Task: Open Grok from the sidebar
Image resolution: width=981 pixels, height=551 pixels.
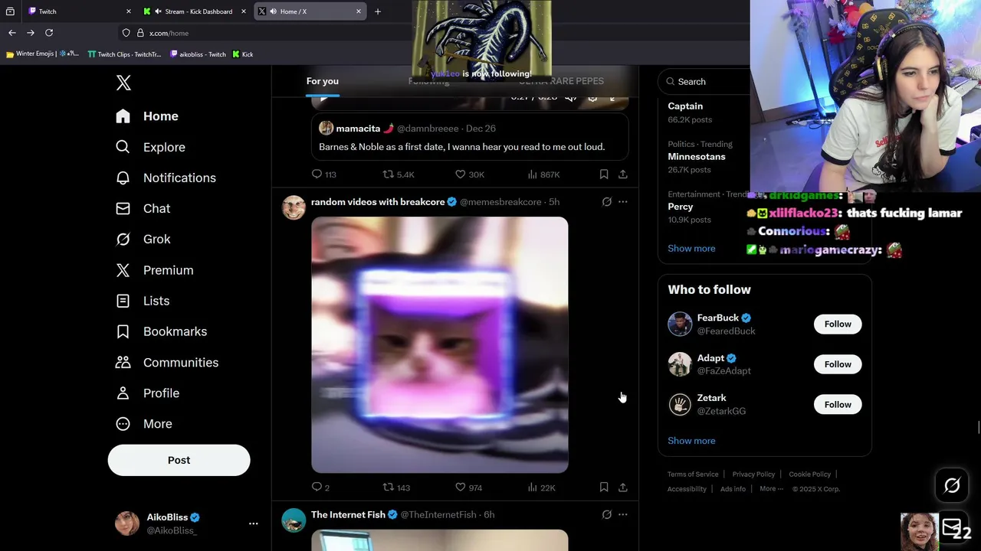Action: point(143,239)
